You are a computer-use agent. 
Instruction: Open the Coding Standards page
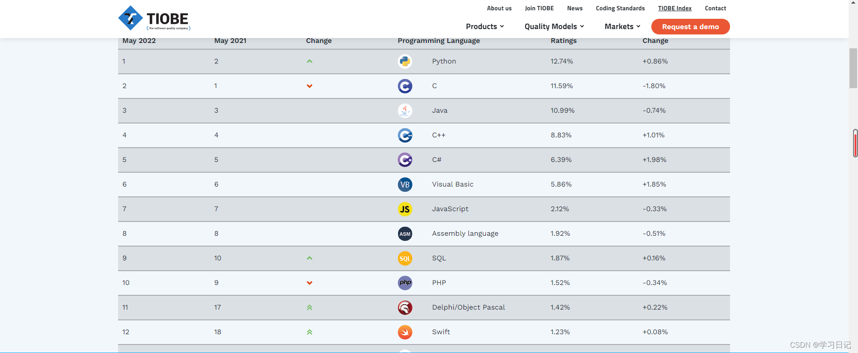coord(620,8)
